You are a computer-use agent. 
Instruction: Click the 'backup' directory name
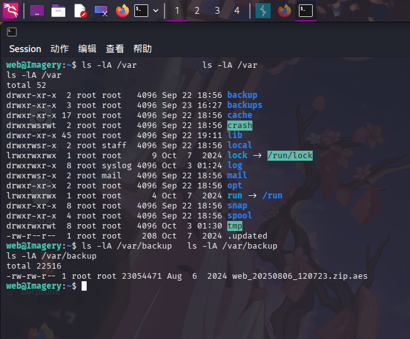point(242,95)
